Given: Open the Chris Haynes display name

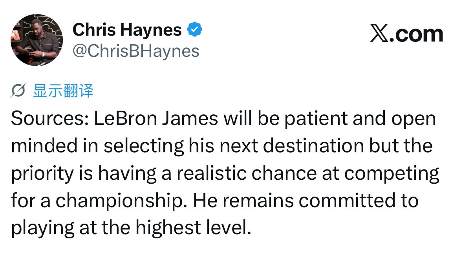Looking at the screenshot, I should 127,30.
